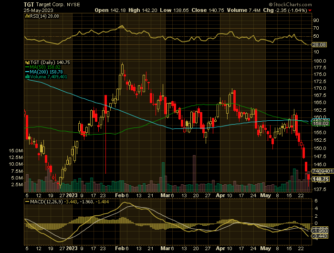Click the 2.5M volume axis label

point(17,185)
